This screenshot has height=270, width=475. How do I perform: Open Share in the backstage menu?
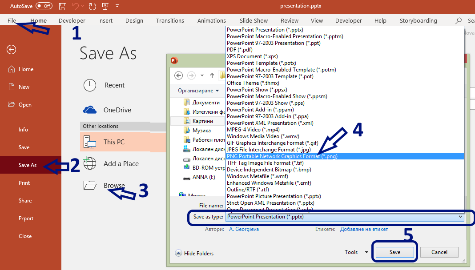click(x=25, y=201)
